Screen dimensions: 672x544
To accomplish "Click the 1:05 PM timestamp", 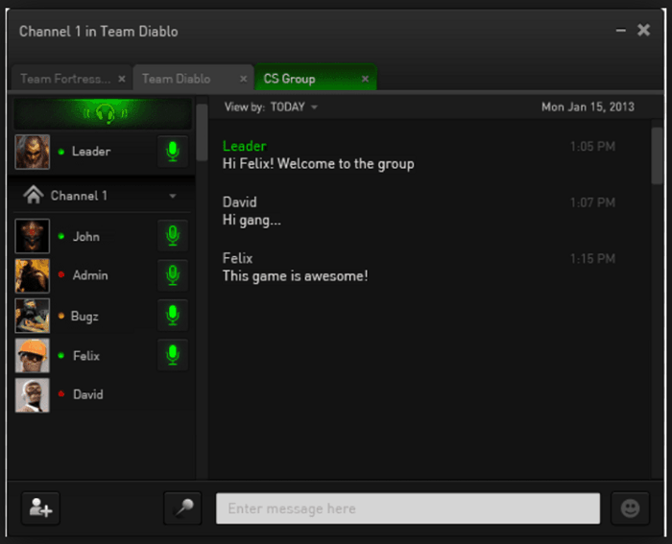I will tap(592, 147).
